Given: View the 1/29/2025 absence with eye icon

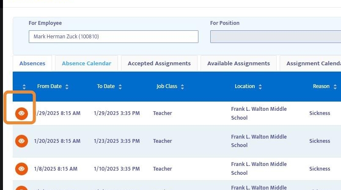Looking at the screenshot, I should [22, 113].
